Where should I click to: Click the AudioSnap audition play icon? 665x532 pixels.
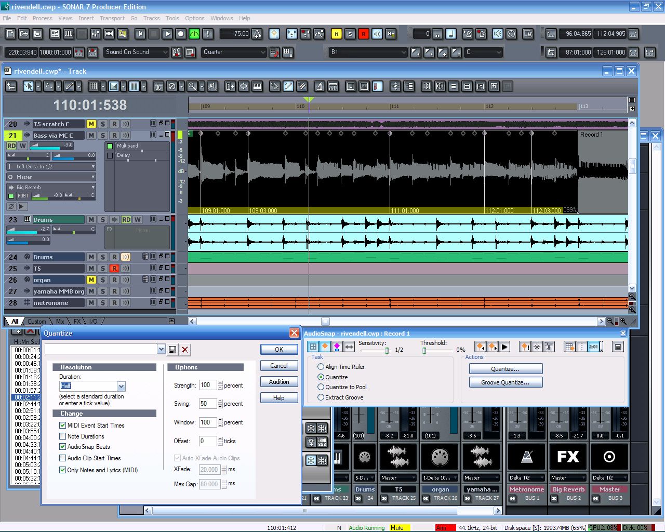(x=504, y=347)
